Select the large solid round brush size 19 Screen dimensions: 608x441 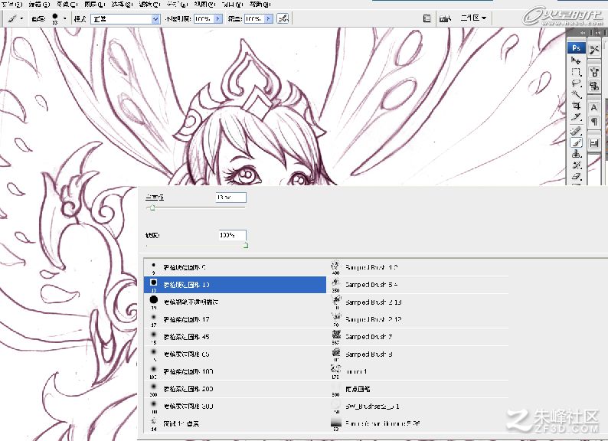coord(235,302)
